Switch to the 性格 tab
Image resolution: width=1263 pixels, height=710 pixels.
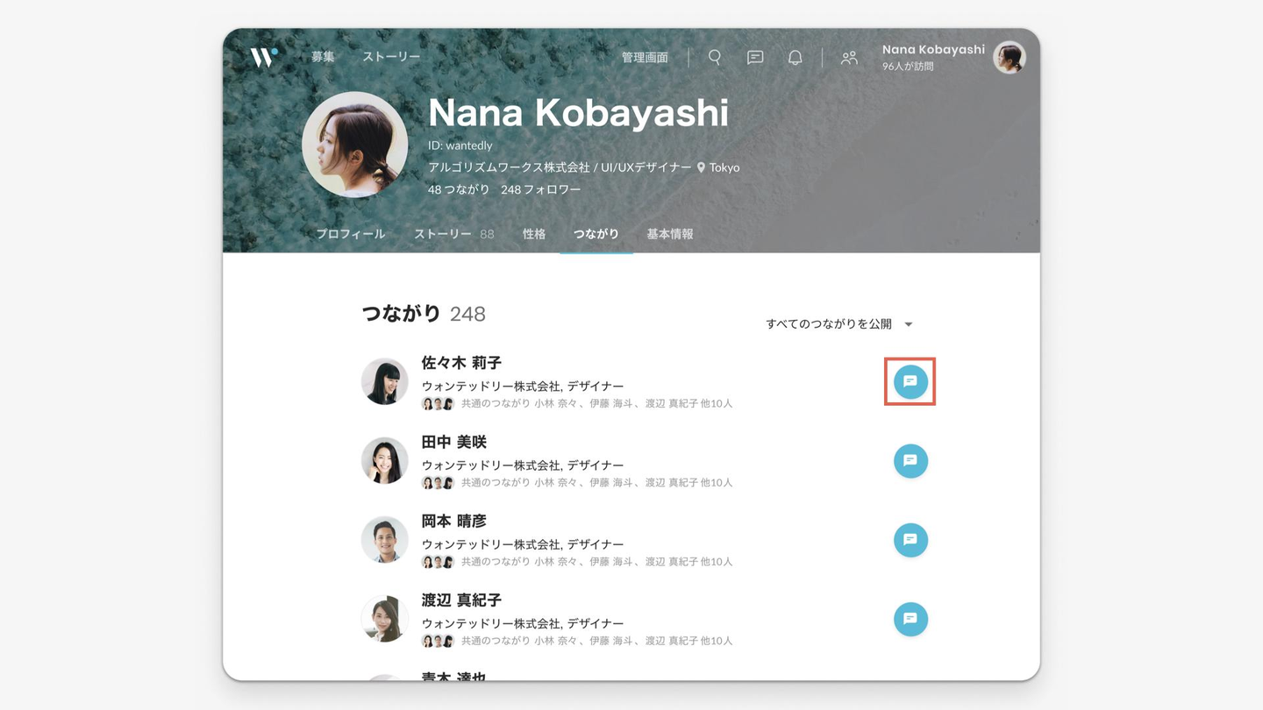pyautogui.click(x=534, y=234)
